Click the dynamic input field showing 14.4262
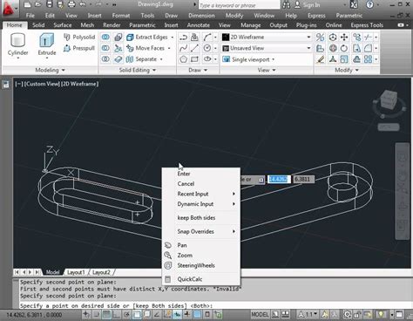This screenshot has width=413, height=321. click(279, 179)
